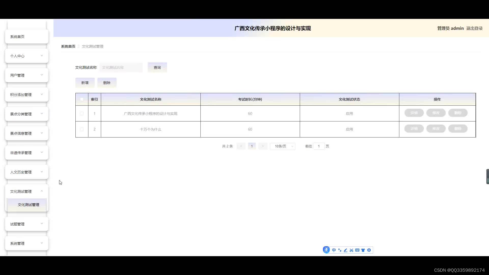Check row 1 广西文化传承 checkbox
489x275 pixels.
pyautogui.click(x=82, y=114)
